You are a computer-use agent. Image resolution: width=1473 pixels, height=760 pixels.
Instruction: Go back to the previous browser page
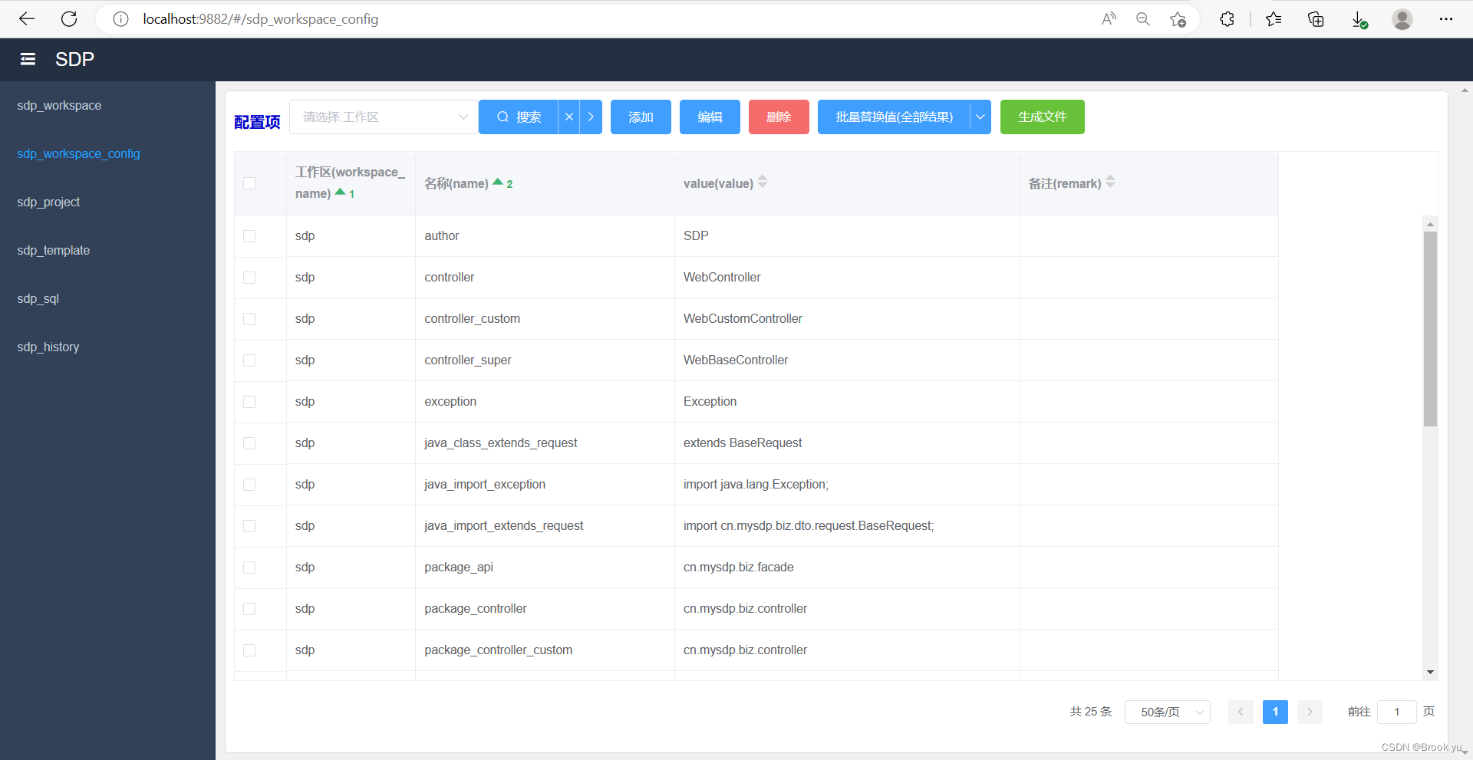point(27,19)
